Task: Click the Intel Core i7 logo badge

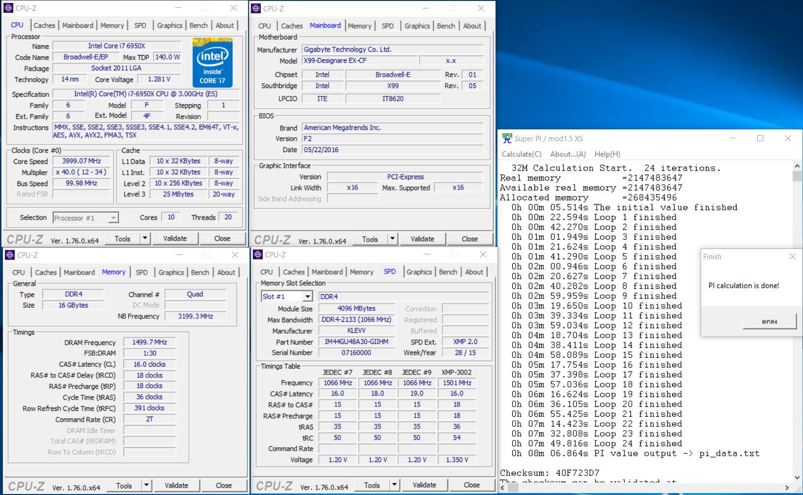Action: (212, 63)
